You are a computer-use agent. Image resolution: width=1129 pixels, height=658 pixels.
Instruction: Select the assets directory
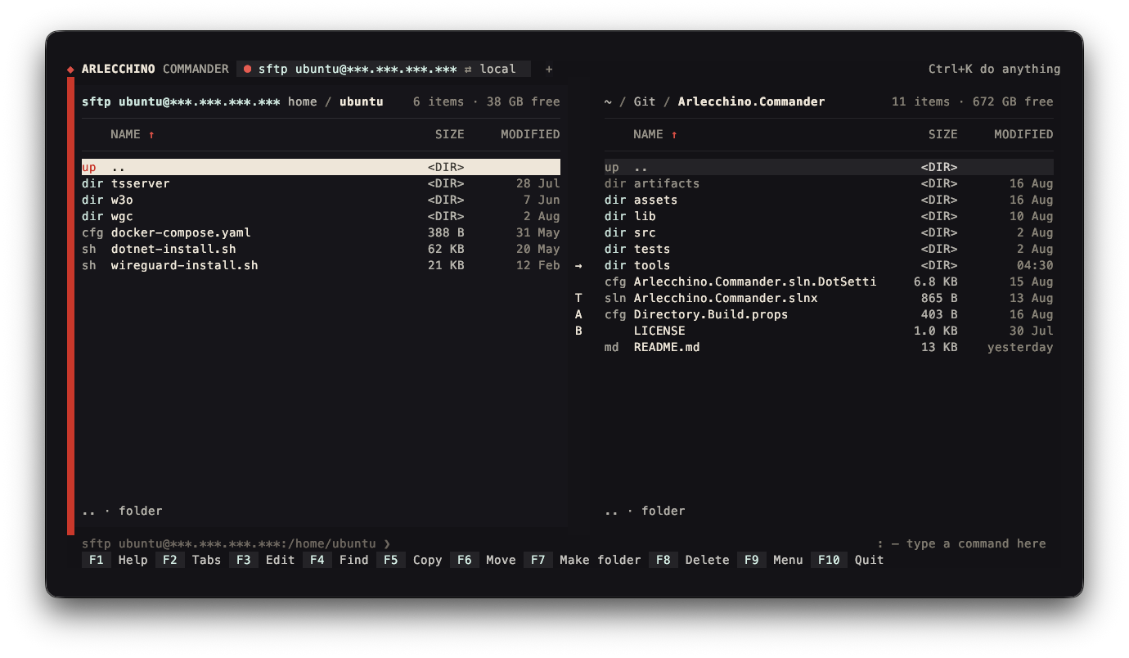[829, 200]
